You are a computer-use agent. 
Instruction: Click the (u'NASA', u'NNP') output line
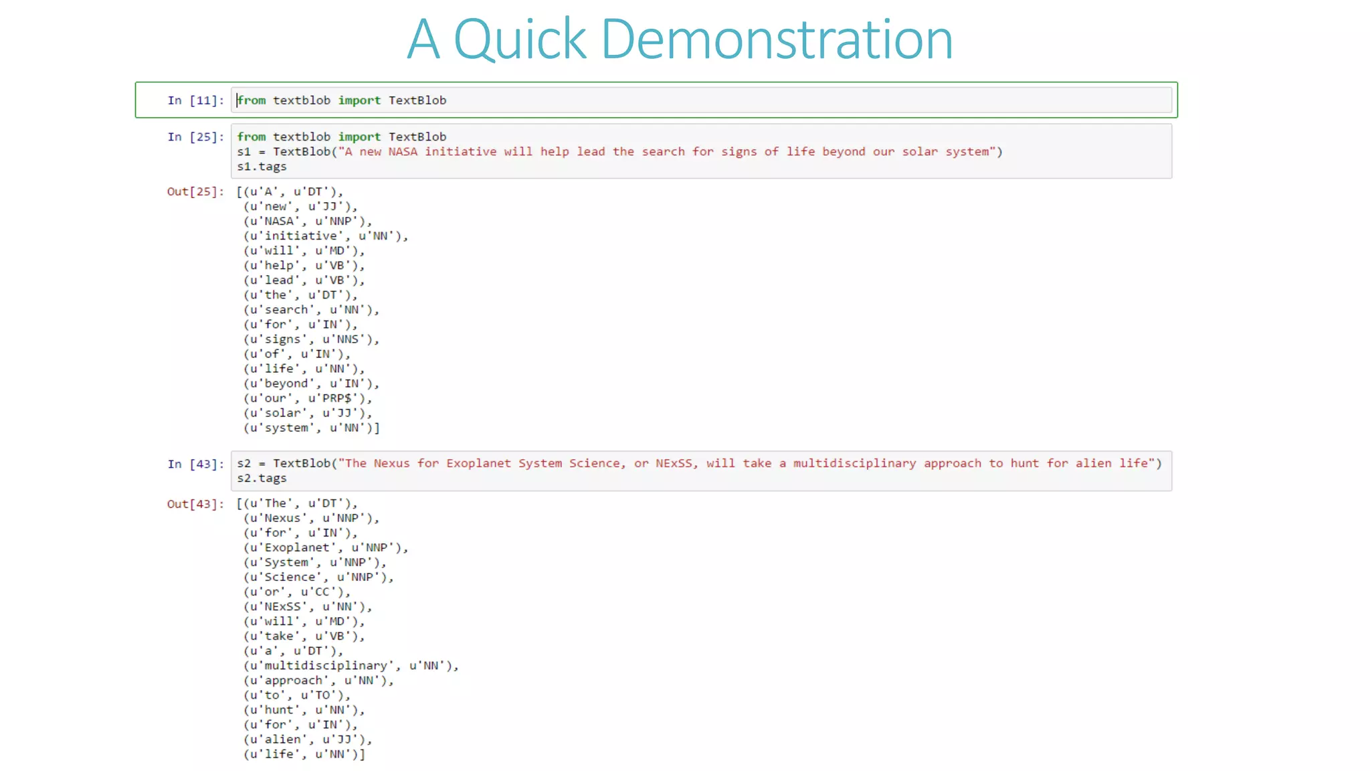click(308, 222)
